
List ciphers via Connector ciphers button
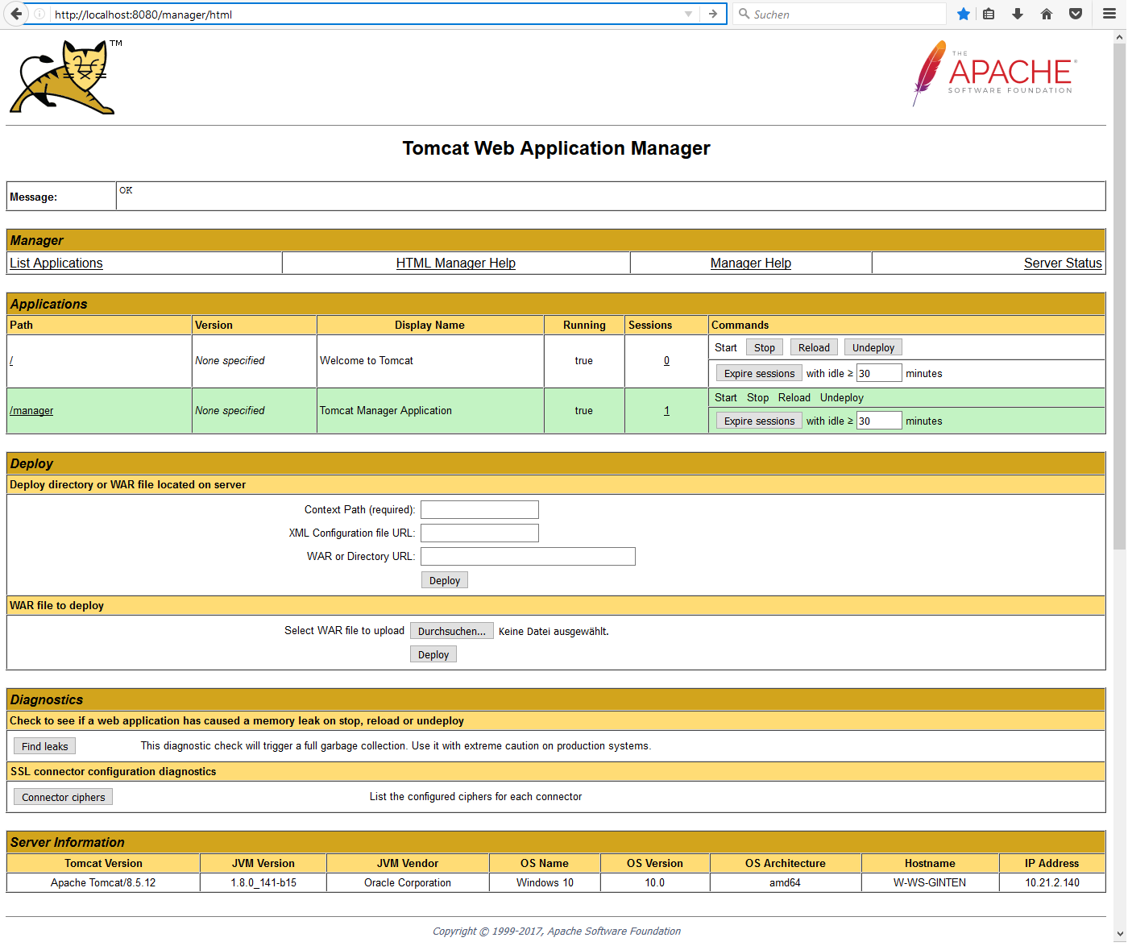(x=62, y=796)
